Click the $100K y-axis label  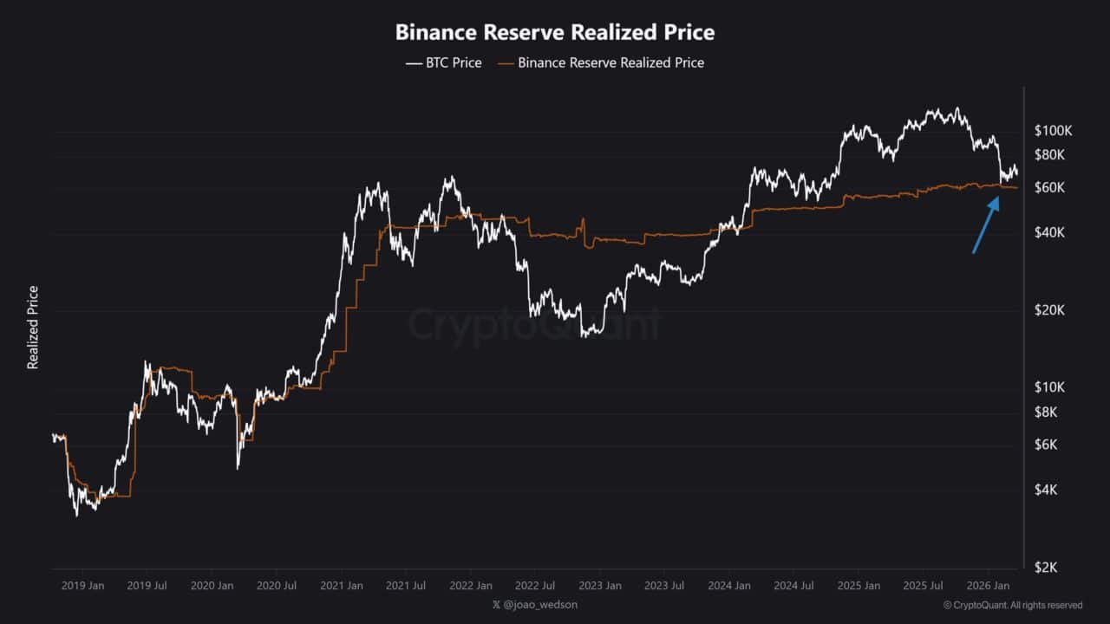tap(1054, 131)
